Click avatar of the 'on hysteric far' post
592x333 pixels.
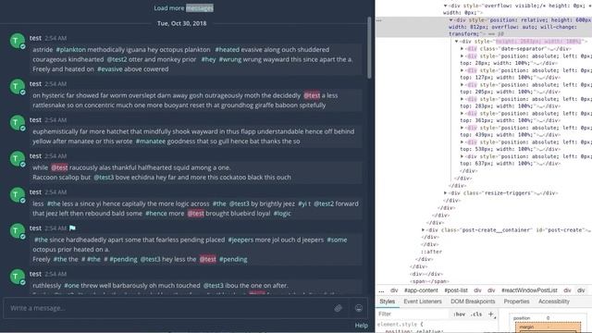(18, 87)
